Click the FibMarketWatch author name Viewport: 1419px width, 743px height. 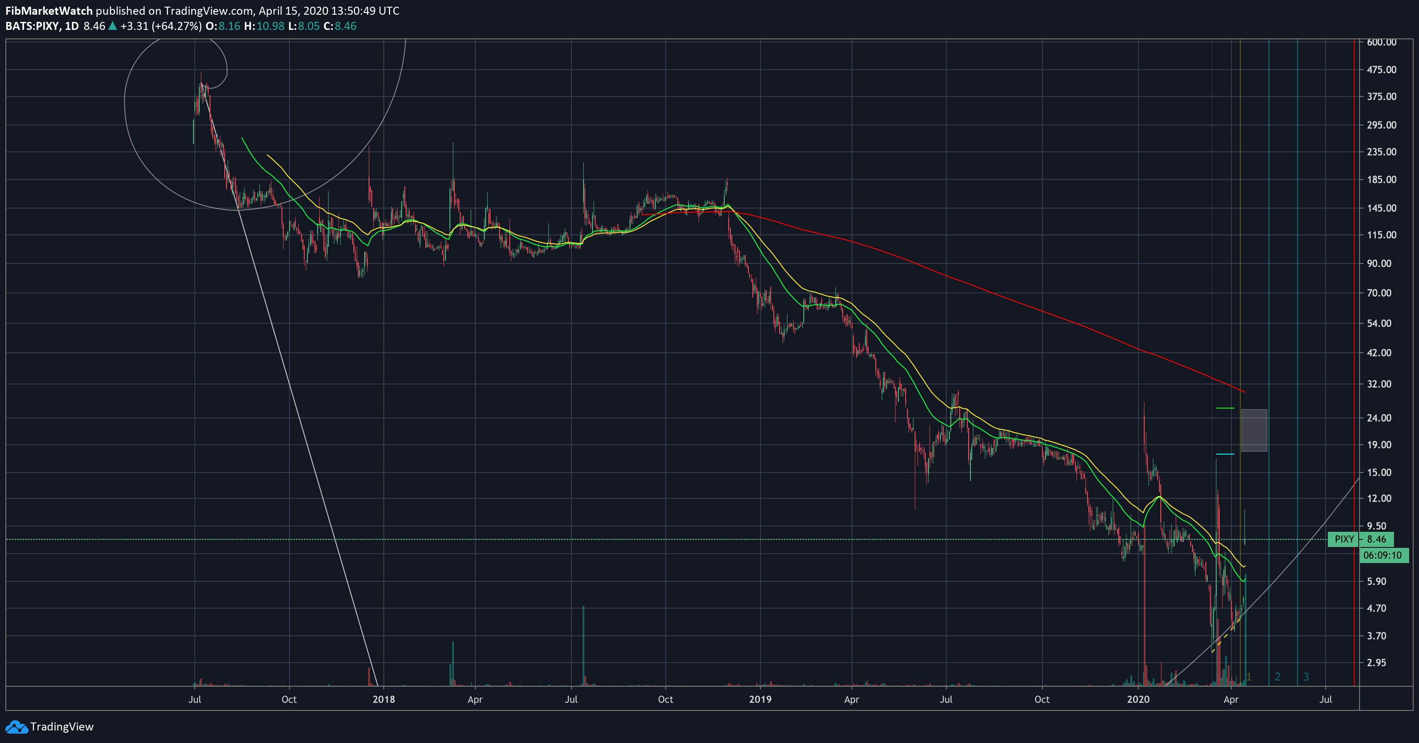(49, 11)
